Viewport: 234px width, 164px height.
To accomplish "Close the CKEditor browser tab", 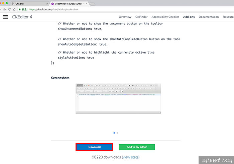I will point(47,4).
